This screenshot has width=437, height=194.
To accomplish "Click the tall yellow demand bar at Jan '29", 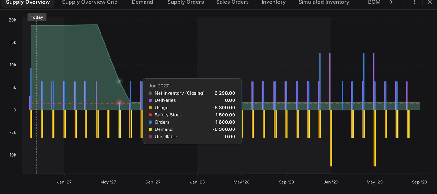I will [331, 138].
